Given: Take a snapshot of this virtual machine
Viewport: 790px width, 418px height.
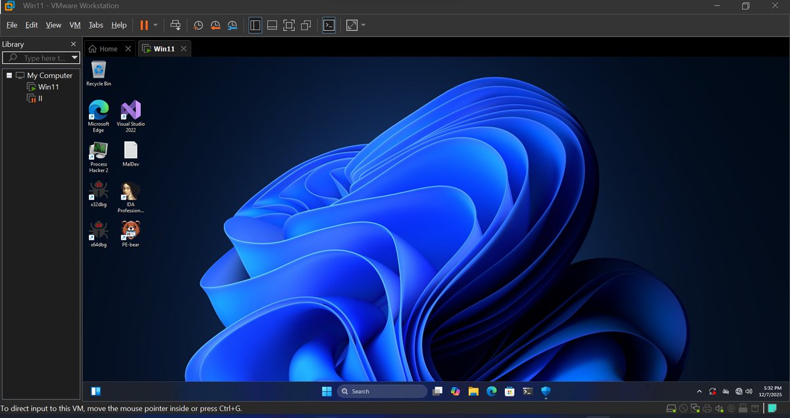Looking at the screenshot, I should pyautogui.click(x=198, y=25).
